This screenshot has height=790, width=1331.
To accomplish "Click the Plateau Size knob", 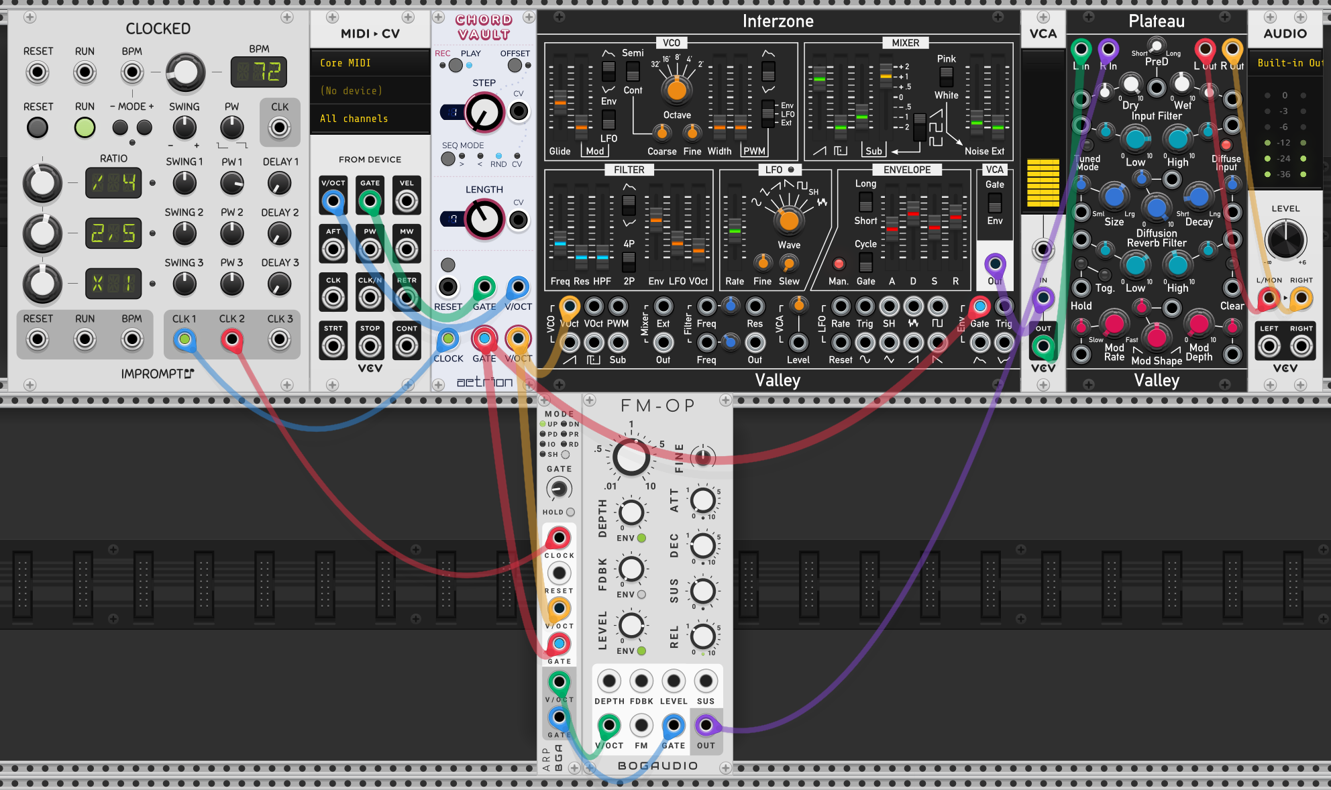I will coord(1114,196).
